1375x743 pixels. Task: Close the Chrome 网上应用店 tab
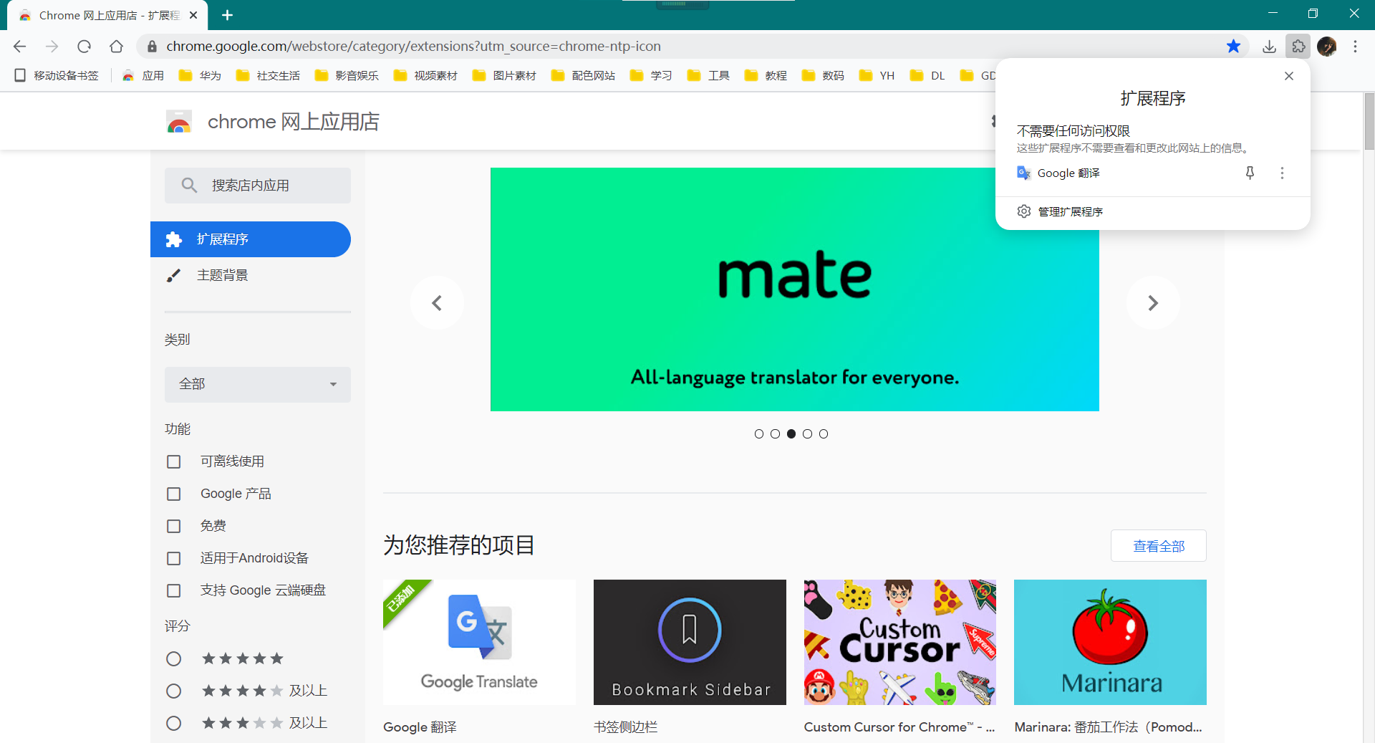point(193,15)
